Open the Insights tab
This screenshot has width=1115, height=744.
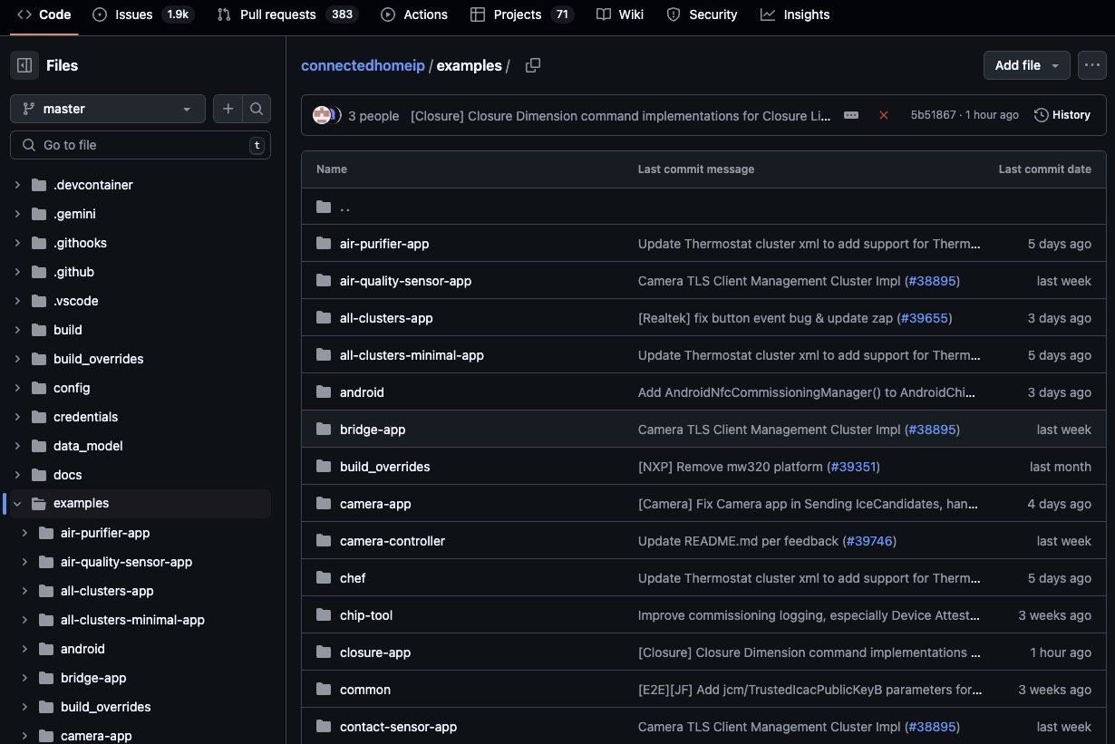(795, 14)
